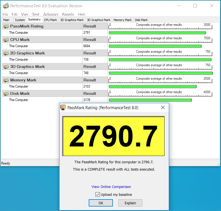
Task: Click the Memory Mark row icon
Action: (6, 80)
